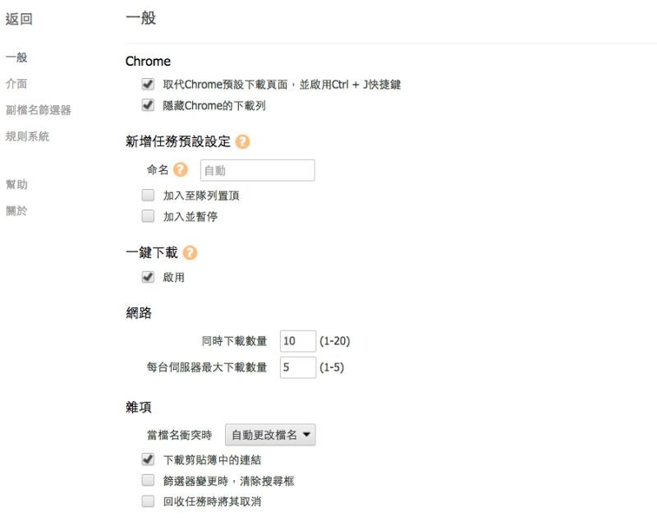This screenshot has width=657, height=526.
Task: Open the 關於 page
Action: (x=16, y=210)
